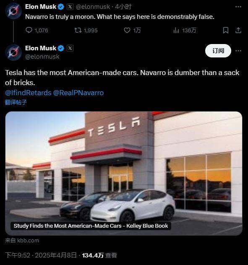This screenshot has width=248, height=265.
Task: Open Elon Musk avatar in top tweet
Action: click(x=13, y=11)
